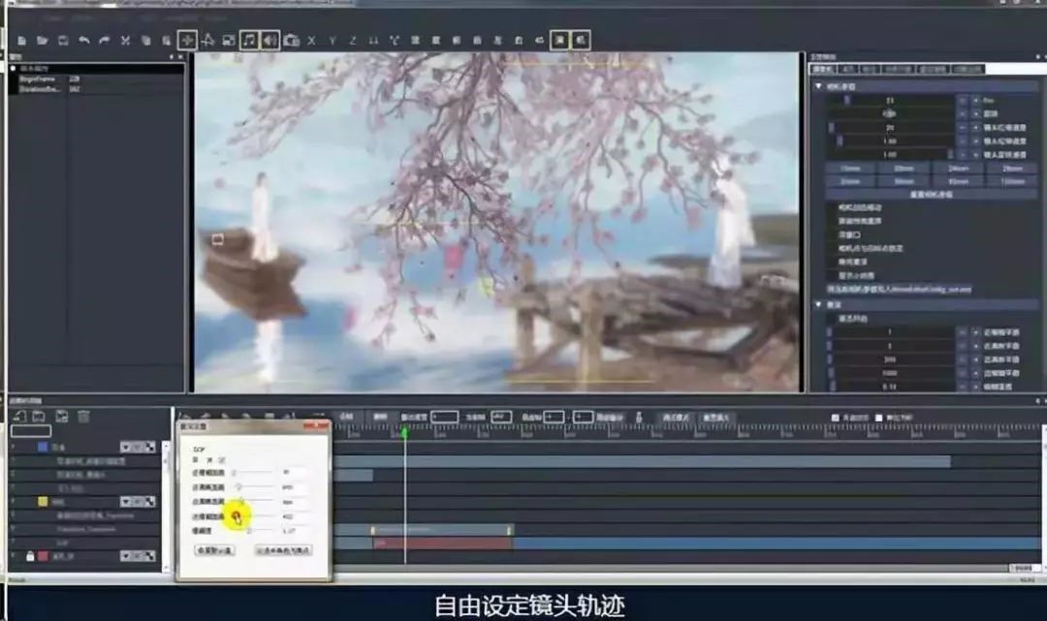This screenshot has width=1047, height=621.
Task: Click the trash delete icon in track panel
Action: coord(84,417)
